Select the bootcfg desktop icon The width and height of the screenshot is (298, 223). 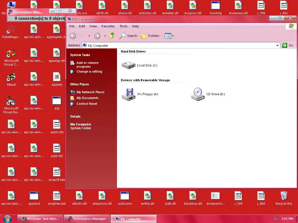click(216, 8)
